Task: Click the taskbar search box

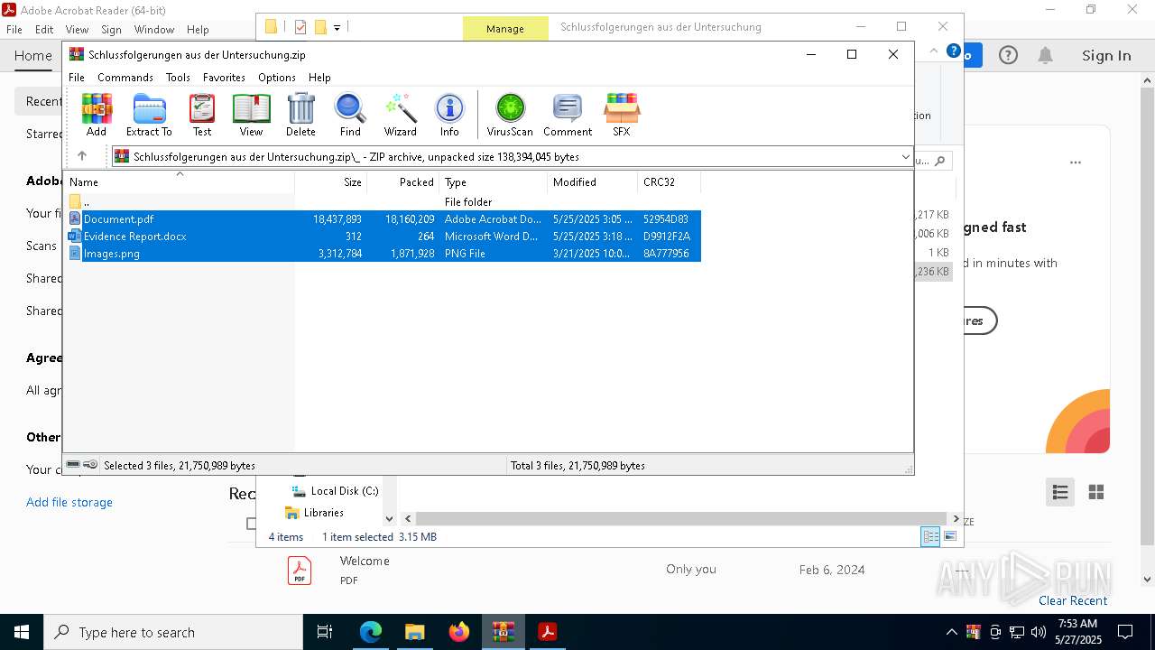Action: pos(172,632)
